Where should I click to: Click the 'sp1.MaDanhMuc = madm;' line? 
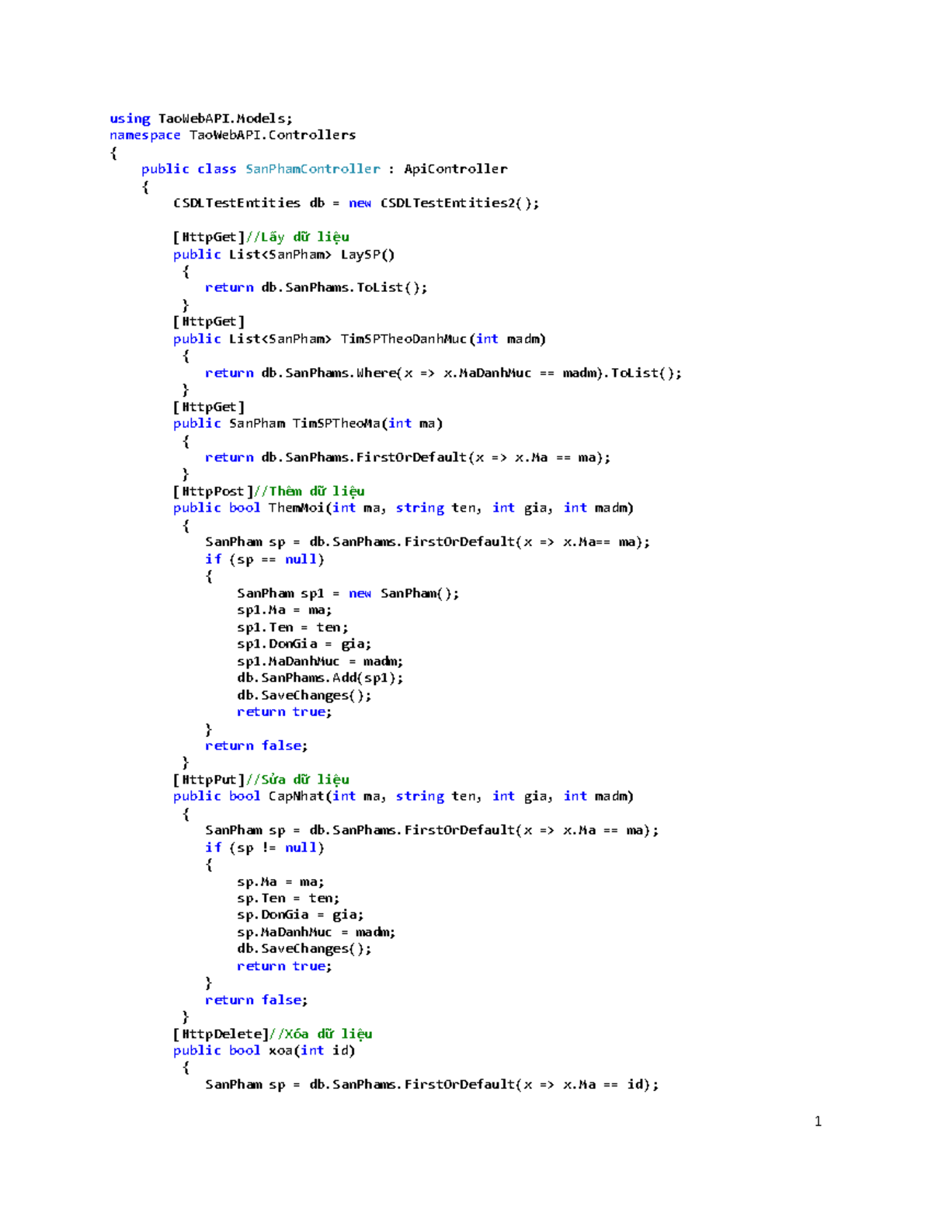(320, 662)
